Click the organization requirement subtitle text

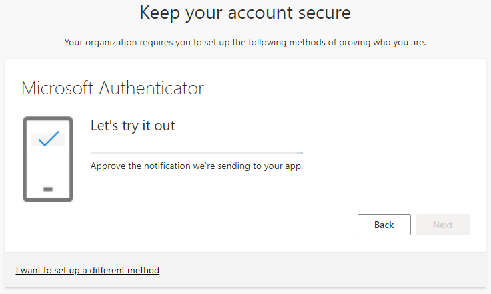coord(245,43)
